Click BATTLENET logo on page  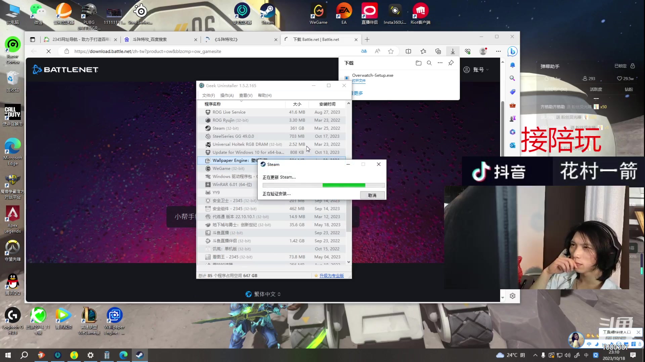tap(65, 70)
